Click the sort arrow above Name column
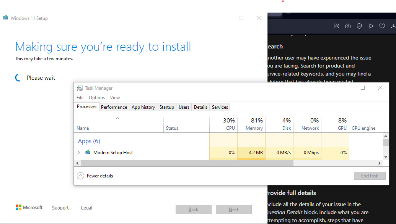396x224 pixels. click(117, 118)
